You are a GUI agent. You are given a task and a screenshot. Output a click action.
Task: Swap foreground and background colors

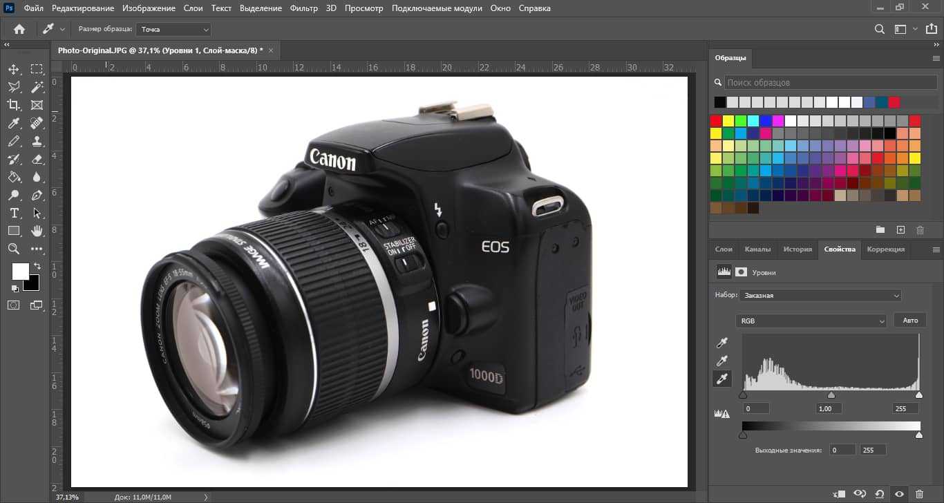37,265
